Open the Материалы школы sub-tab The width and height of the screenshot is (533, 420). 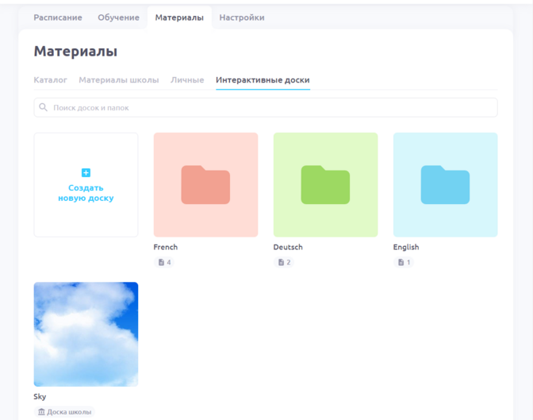[119, 80]
